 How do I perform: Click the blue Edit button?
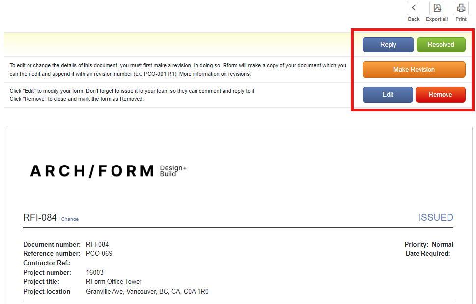pyautogui.click(x=388, y=95)
